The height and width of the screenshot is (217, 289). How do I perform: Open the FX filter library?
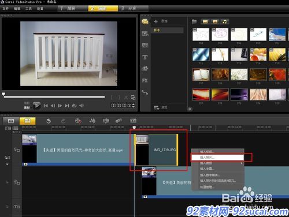click(x=145, y=81)
